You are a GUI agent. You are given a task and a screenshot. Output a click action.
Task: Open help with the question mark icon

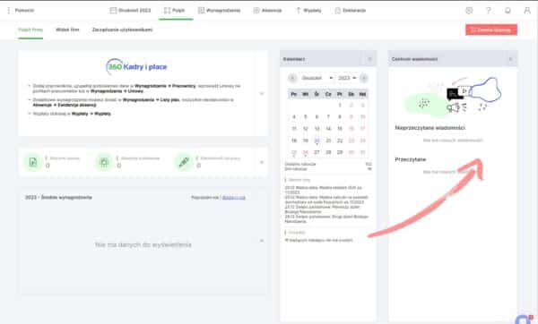[489, 10]
